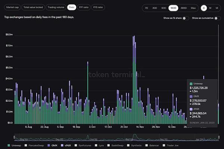Toggle GMX series in legend
224x149 pixels.
(52, 145)
